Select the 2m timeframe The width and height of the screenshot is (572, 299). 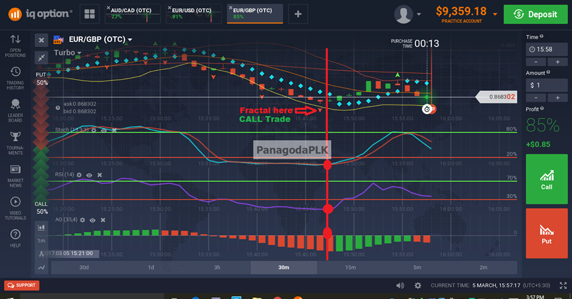coord(483,267)
